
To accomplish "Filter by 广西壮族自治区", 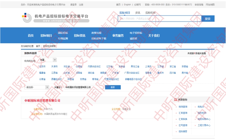I will click(x=132, y=73).
